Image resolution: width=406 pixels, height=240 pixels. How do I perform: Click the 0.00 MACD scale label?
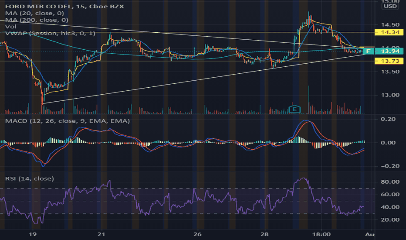(389, 142)
